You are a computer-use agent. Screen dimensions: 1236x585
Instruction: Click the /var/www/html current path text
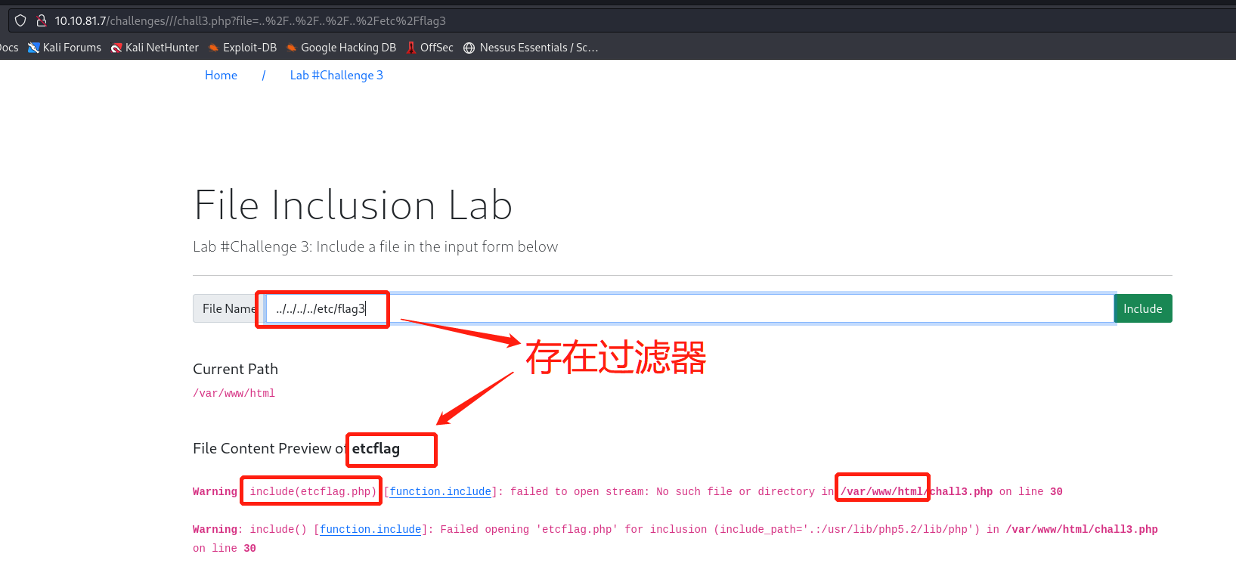coord(234,393)
